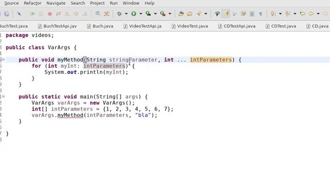
Task: Toggle Show Whitespace Characters pilcrow icon
Action: coord(260,14)
